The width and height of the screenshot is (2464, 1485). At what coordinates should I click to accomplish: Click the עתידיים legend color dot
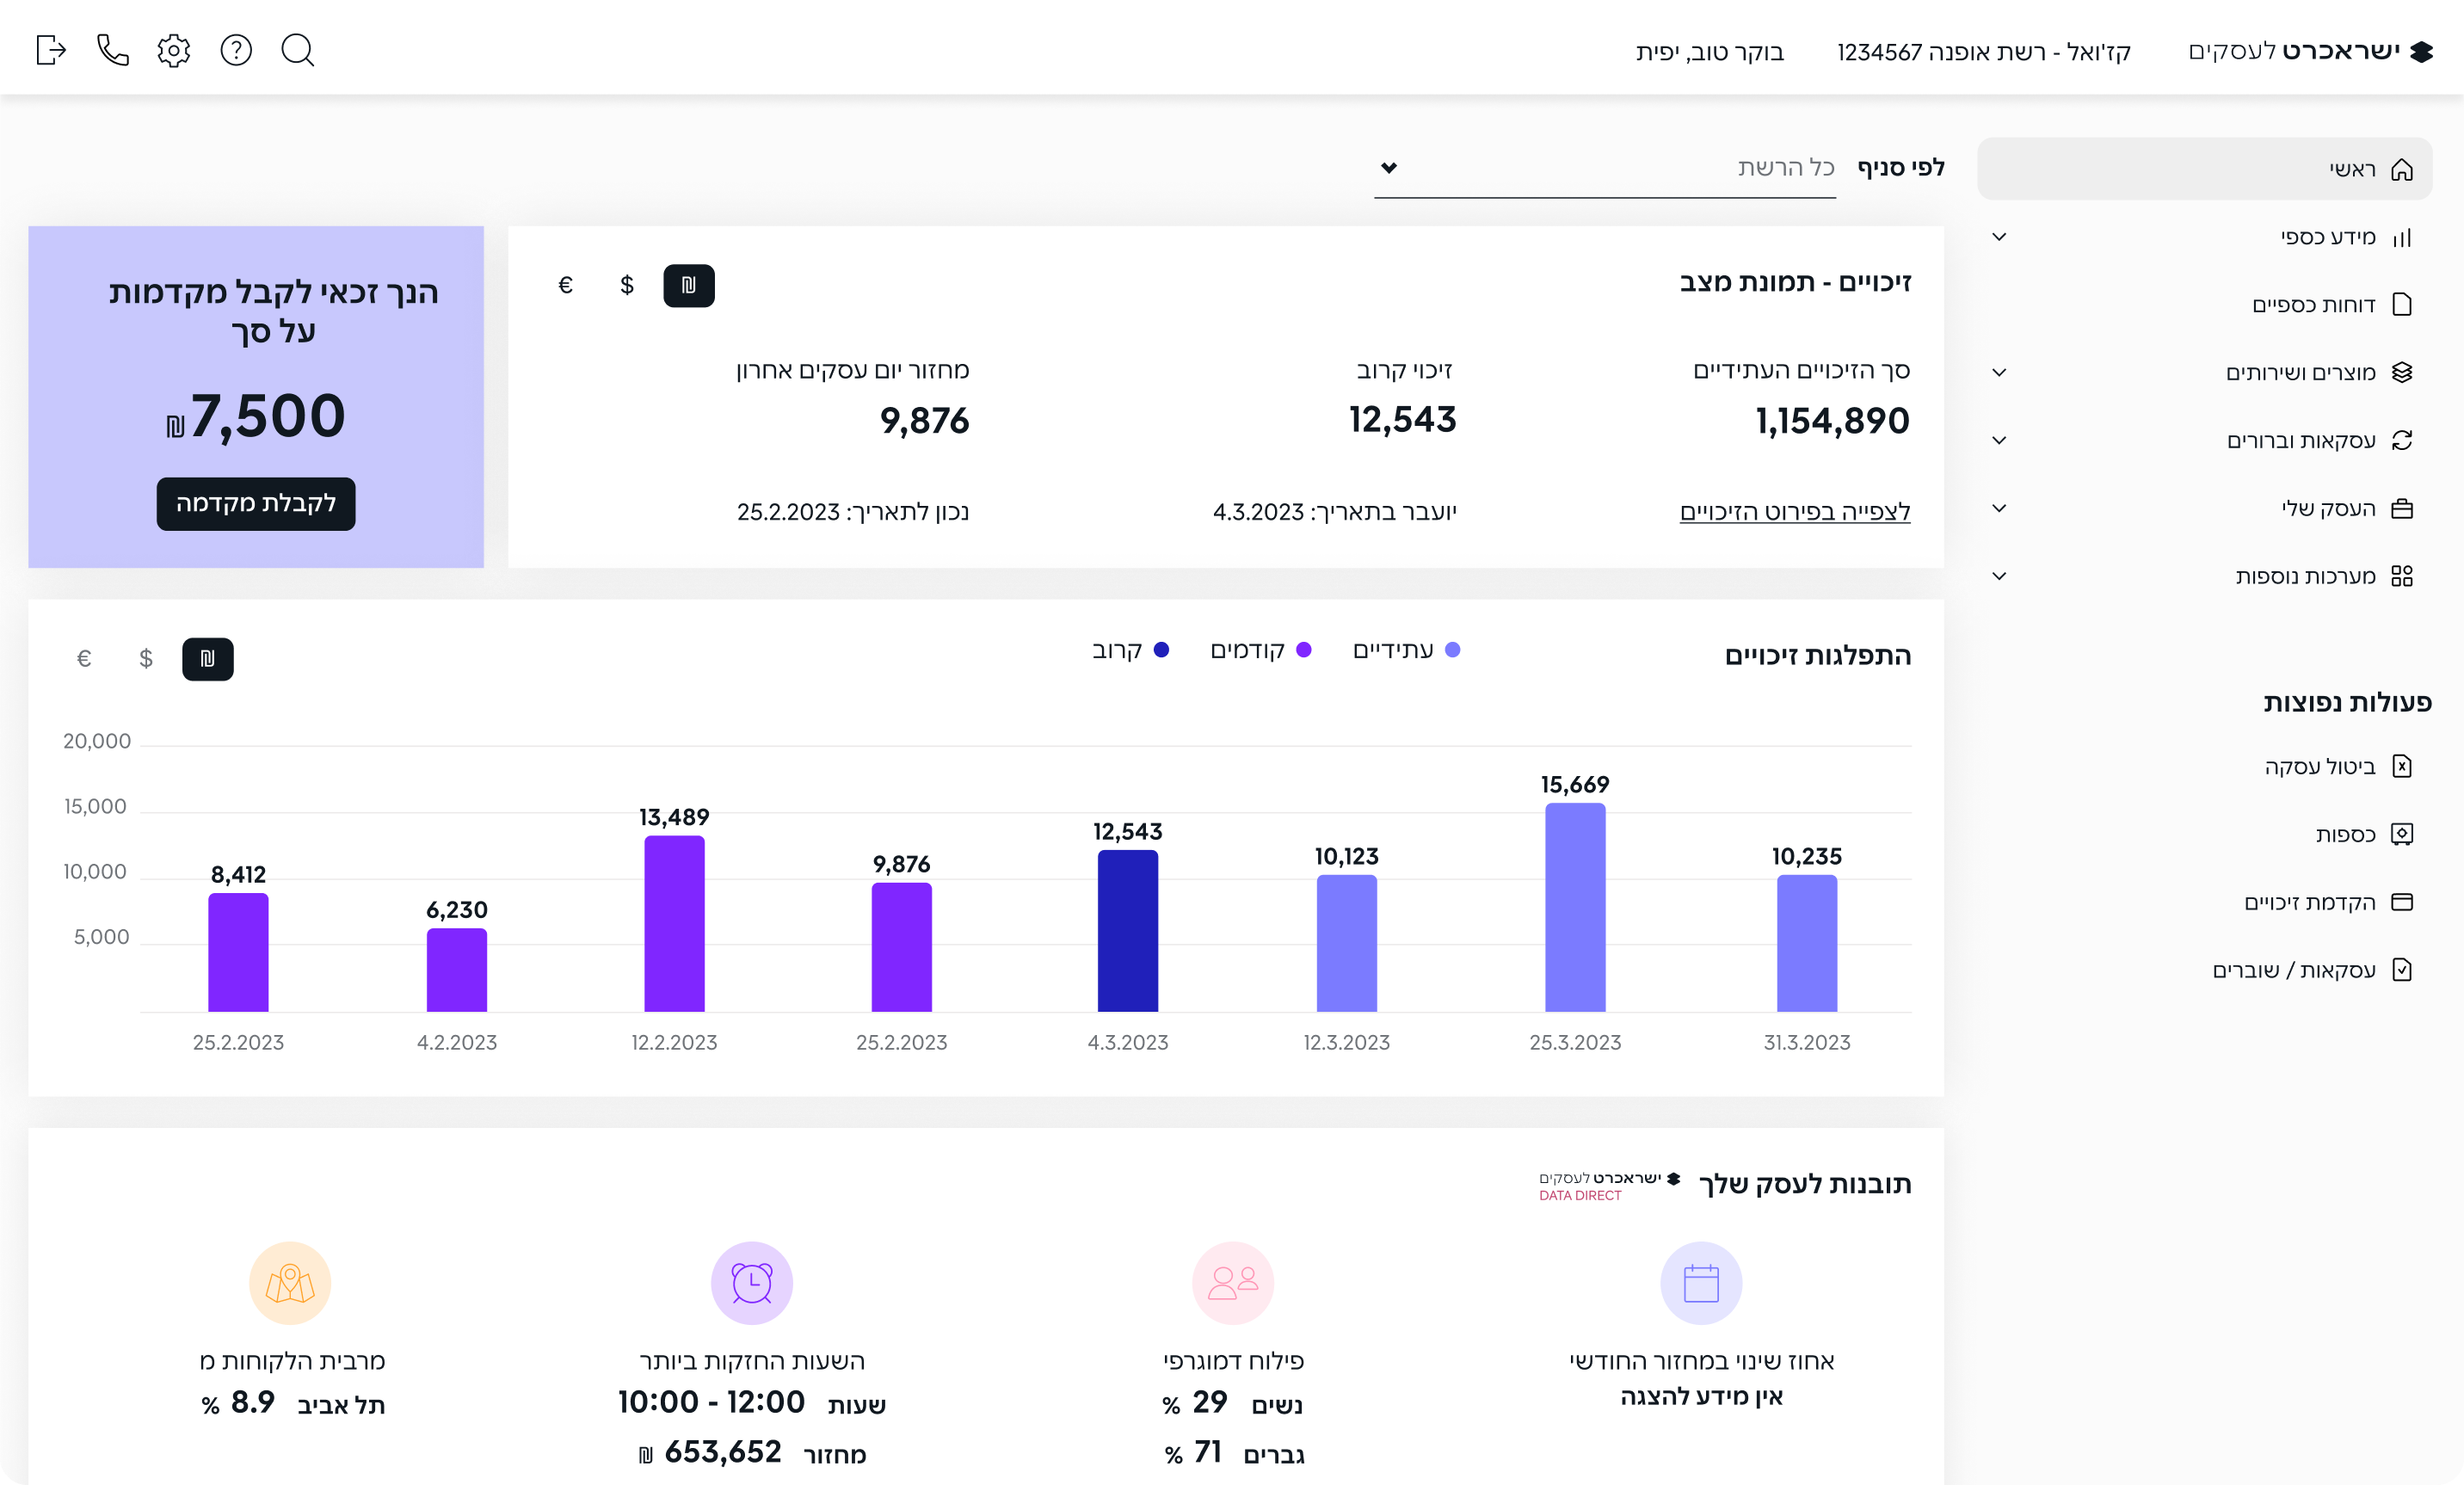pyautogui.click(x=1453, y=650)
